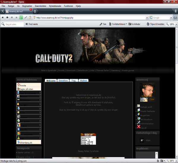Click the Forside house icon in submenu
This screenshot has height=163, width=178.
(18, 85)
